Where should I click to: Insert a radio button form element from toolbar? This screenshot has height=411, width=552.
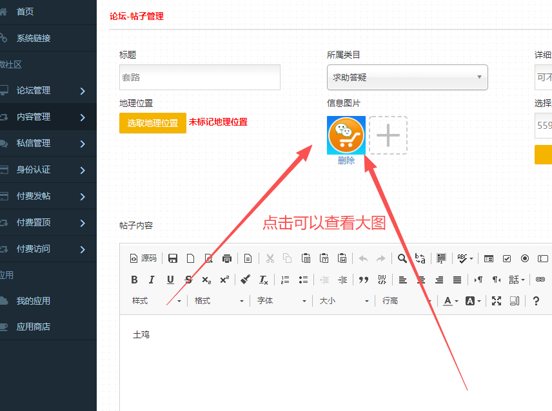[x=525, y=258]
